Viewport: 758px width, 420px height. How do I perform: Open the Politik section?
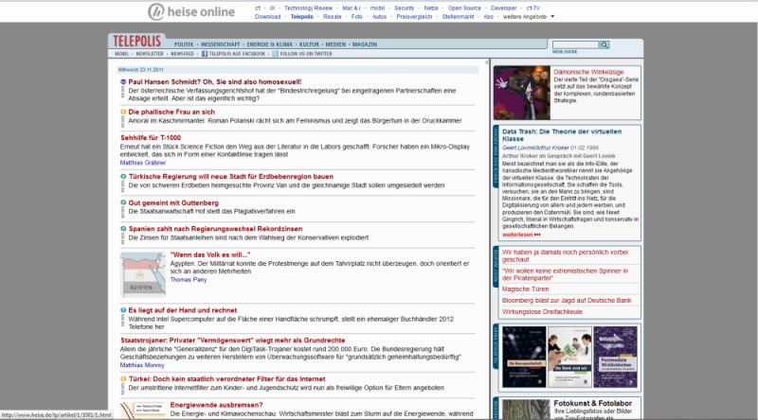(x=184, y=44)
